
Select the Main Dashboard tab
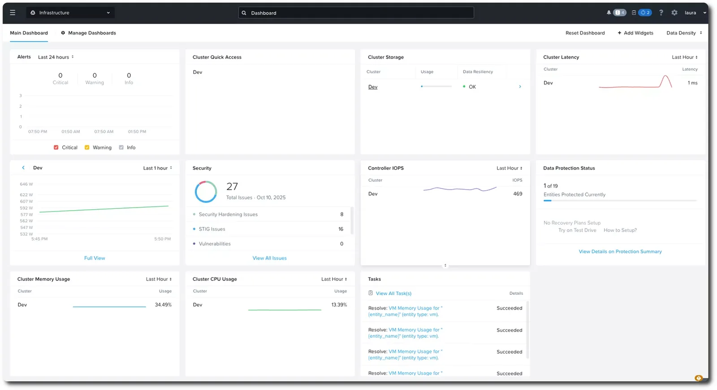coord(29,33)
